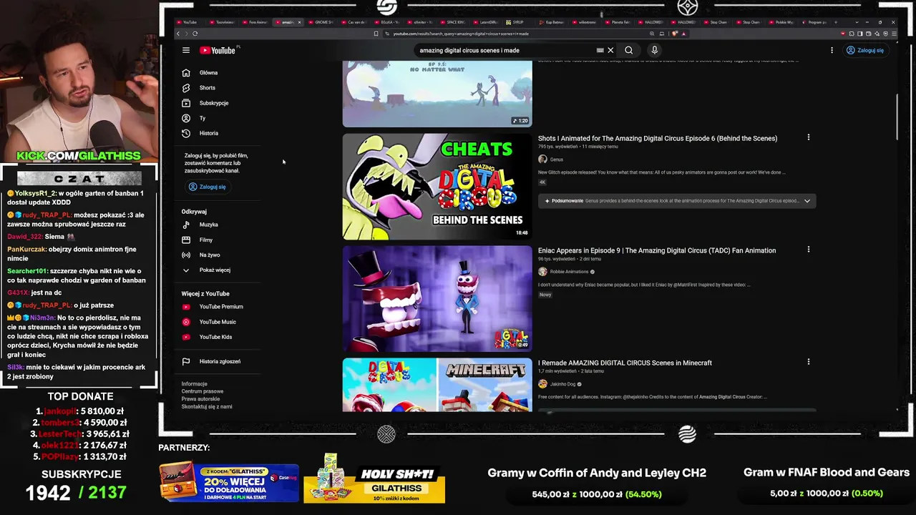Click the Jakinho Dog channel avatar

pyautogui.click(x=542, y=384)
